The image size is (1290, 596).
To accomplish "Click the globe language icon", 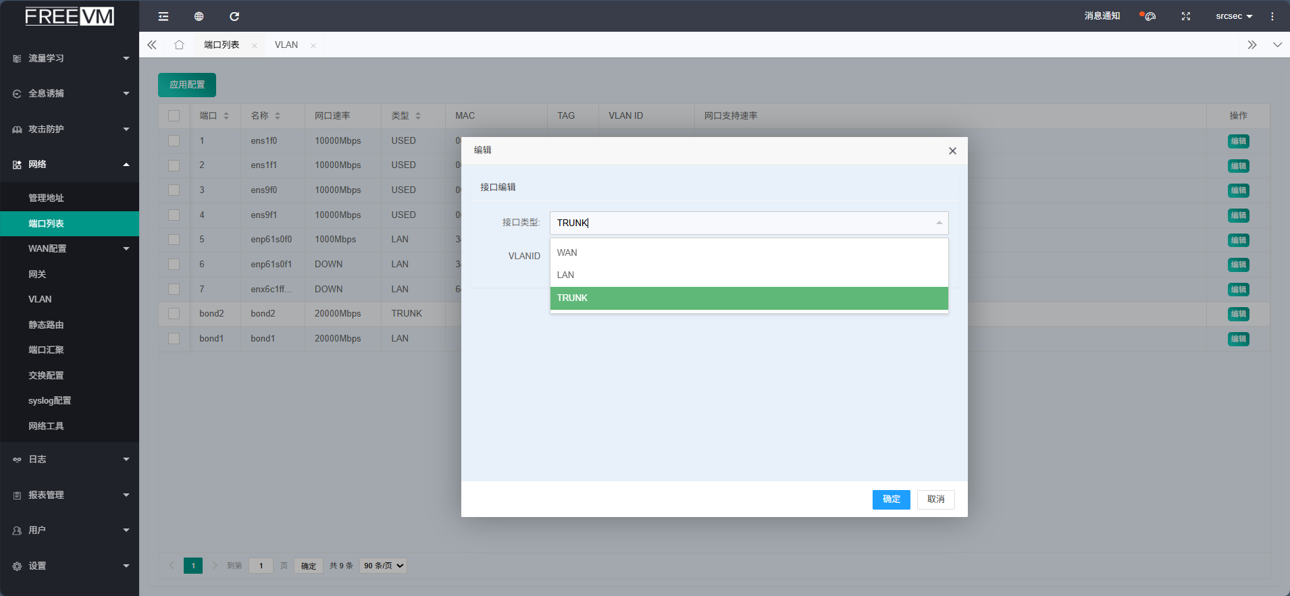I will click(x=199, y=16).
